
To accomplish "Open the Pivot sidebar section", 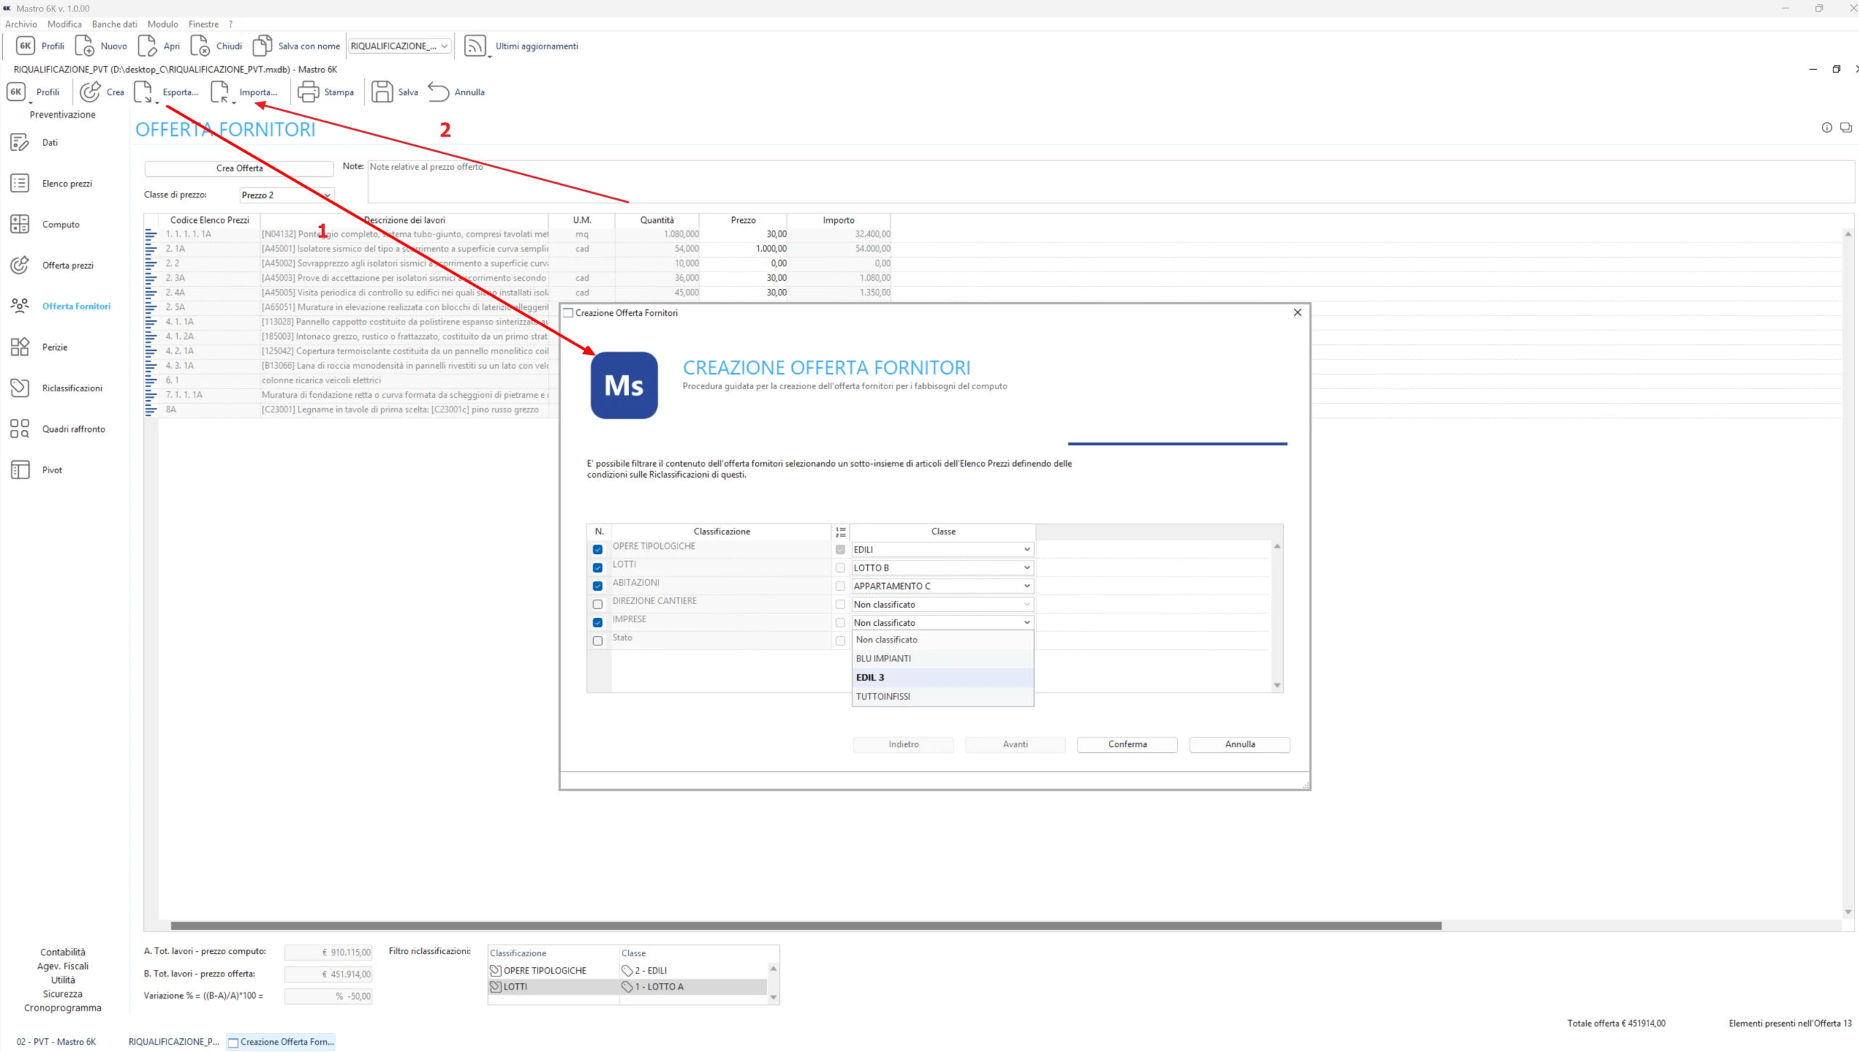I will pyautogui.click(x=52, y=470).
